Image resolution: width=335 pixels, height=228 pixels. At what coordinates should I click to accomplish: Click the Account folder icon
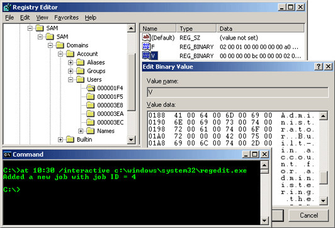70,54
